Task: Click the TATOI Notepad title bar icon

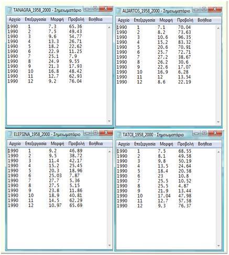Action: 119,135
